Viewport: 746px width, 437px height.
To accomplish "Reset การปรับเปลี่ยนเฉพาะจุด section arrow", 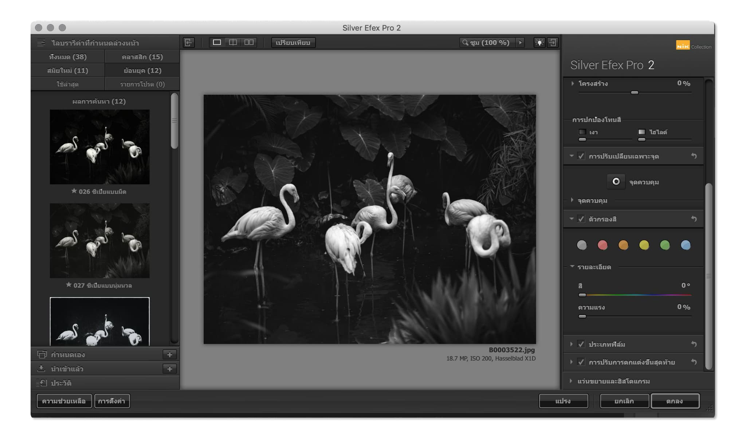I will (x=694, y=156).
